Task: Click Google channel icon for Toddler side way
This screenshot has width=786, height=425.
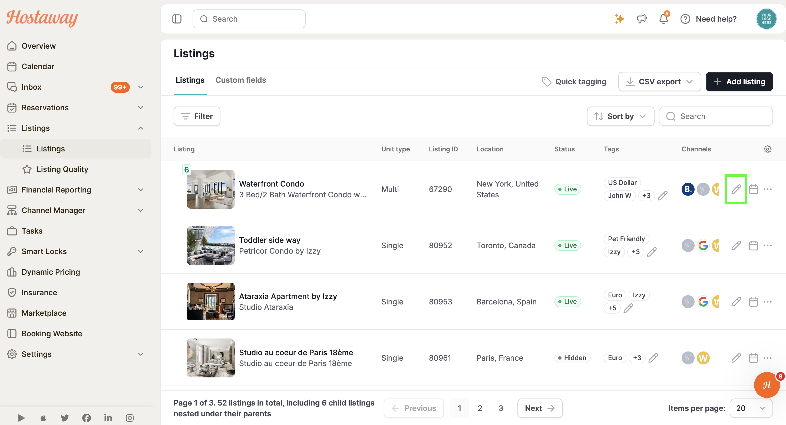Action: (x=703, y=245)
